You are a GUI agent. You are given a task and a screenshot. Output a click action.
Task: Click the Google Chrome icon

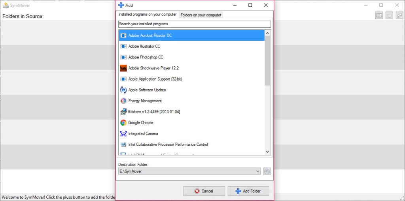[123, 122]
